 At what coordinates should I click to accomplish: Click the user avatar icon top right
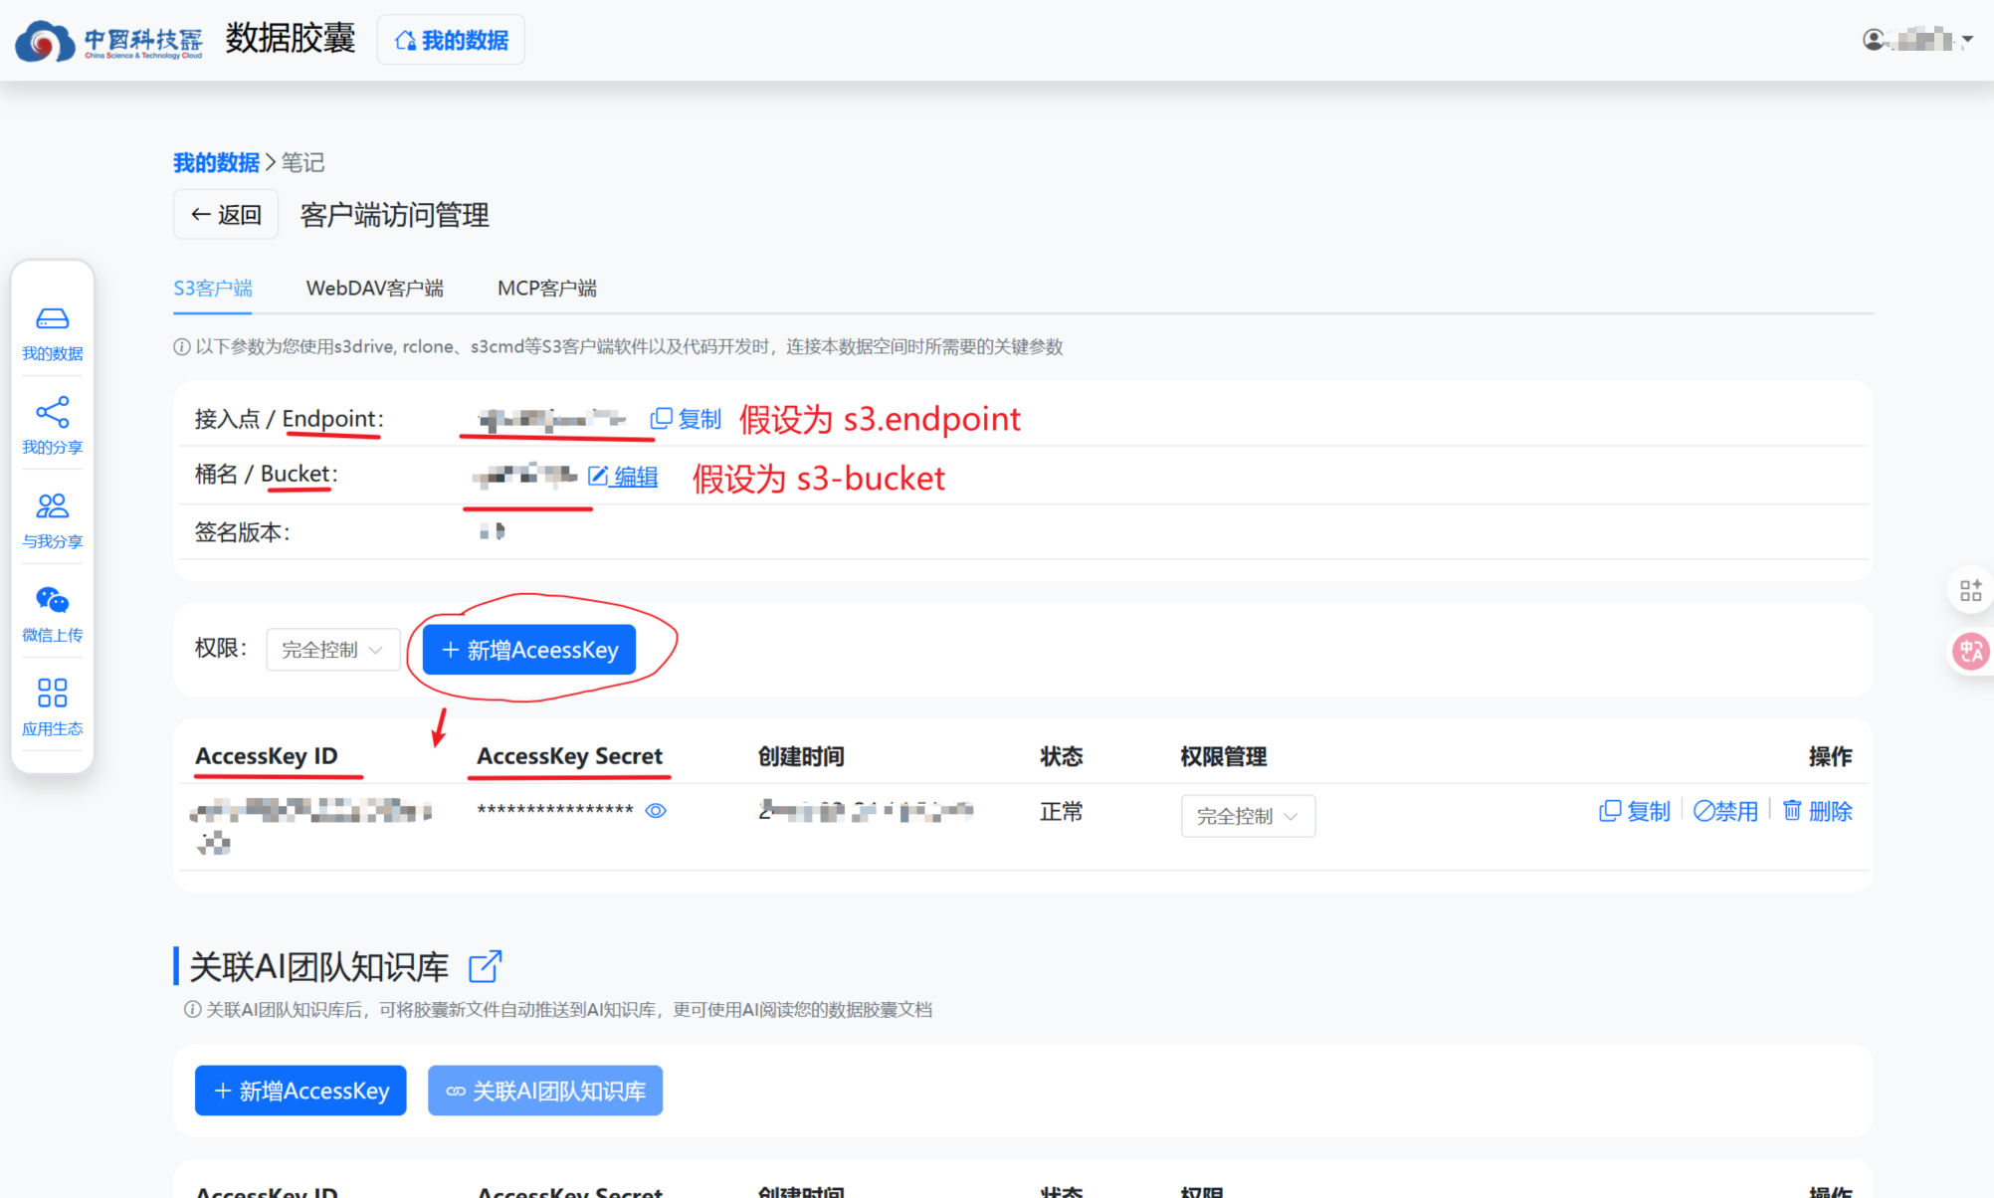(x=1874, y=40)
